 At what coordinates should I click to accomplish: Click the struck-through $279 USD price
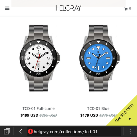tap(108, 115)
